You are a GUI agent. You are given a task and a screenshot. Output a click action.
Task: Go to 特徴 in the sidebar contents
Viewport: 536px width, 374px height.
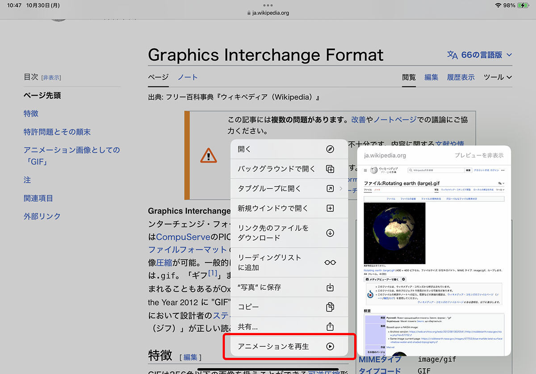(31, 114)
